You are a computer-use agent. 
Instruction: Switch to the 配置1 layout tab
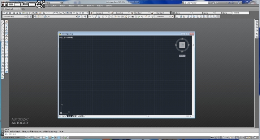click(75, 116)
